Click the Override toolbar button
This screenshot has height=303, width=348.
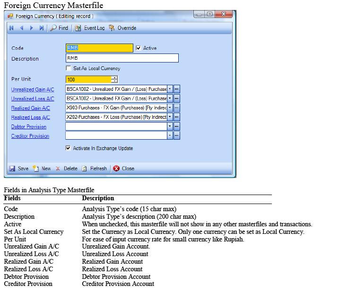click(122, 28)
